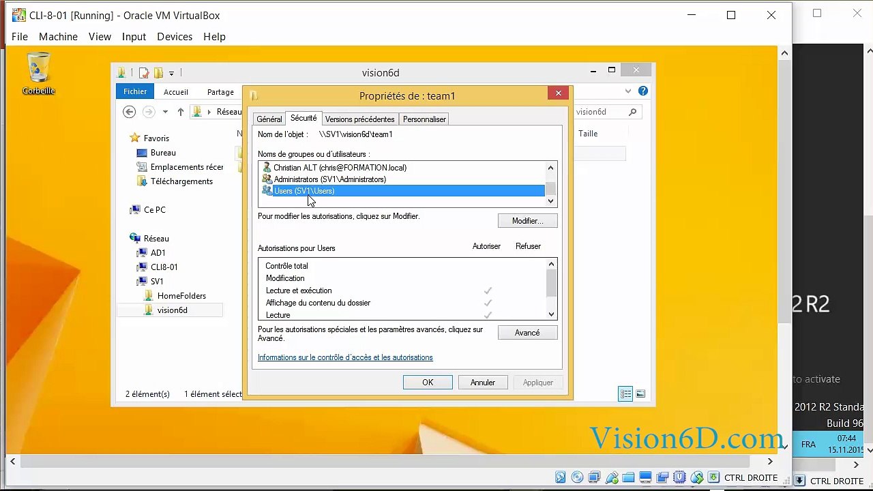This screenshot has height=491, width=873.
Task: Click the Appliquer button
Action: tap(538, 383)
